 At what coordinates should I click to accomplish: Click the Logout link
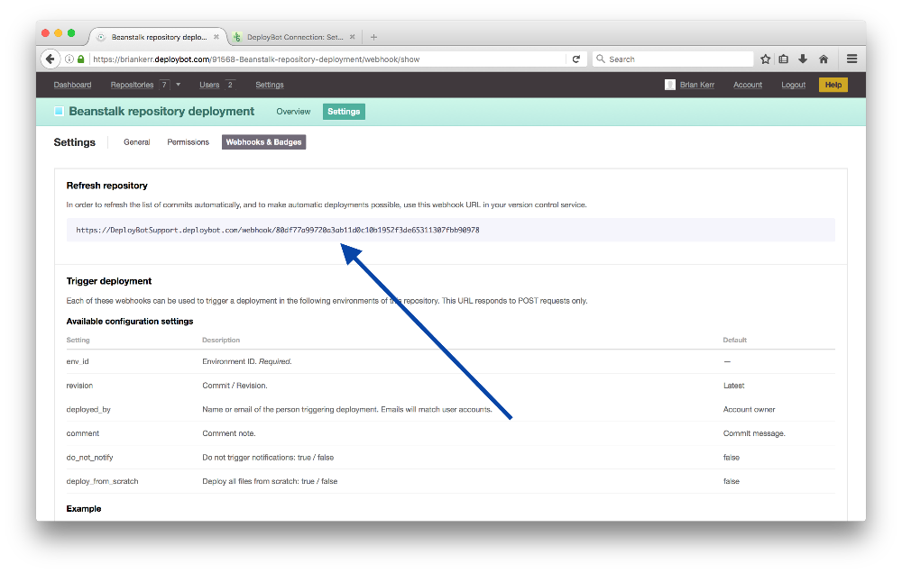793,85
